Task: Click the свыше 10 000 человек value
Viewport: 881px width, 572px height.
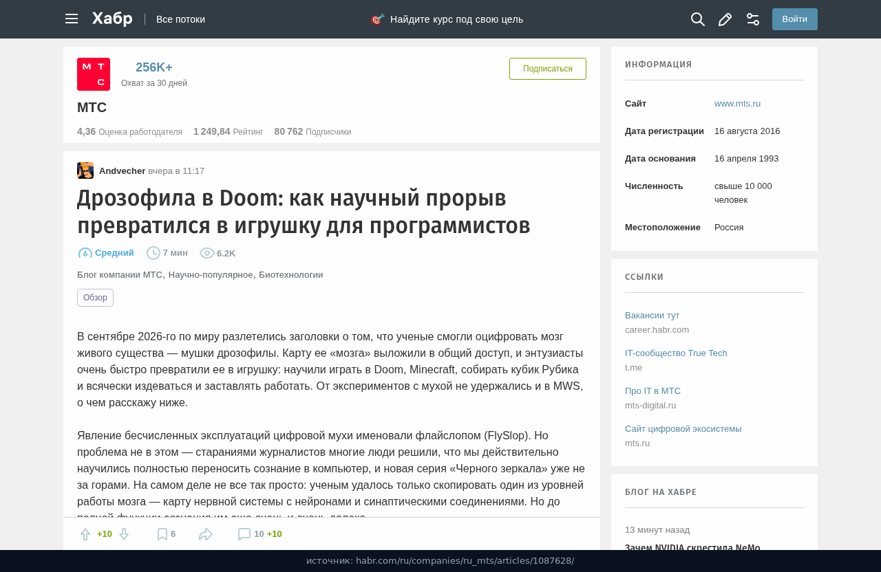Action: coord(743,193)
